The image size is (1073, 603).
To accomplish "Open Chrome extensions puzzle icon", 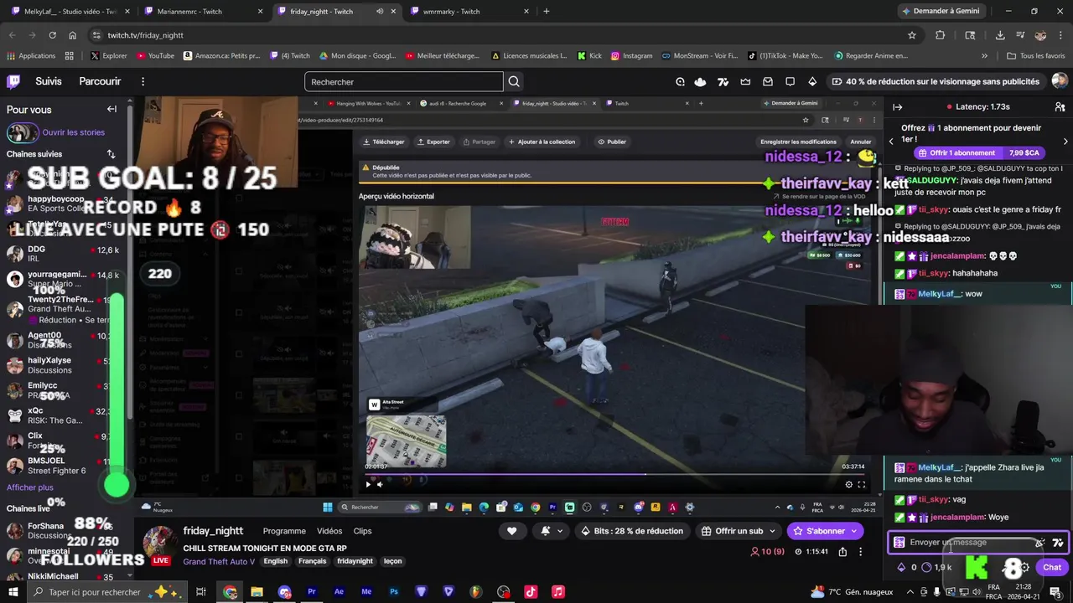I will tap(940, 35).
